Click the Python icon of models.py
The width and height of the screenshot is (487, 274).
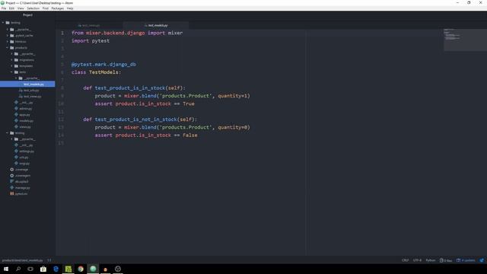(17, 120)
